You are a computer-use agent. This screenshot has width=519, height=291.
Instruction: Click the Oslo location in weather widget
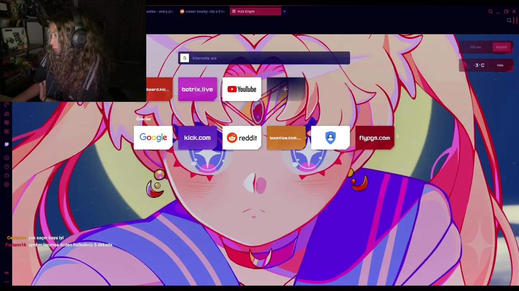point(500,65)
